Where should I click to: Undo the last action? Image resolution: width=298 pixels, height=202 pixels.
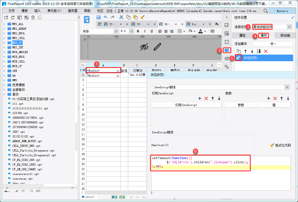coord(106,17)
